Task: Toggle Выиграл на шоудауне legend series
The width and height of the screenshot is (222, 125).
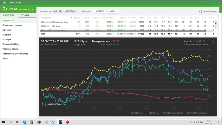Action: [x=172, y=113]
